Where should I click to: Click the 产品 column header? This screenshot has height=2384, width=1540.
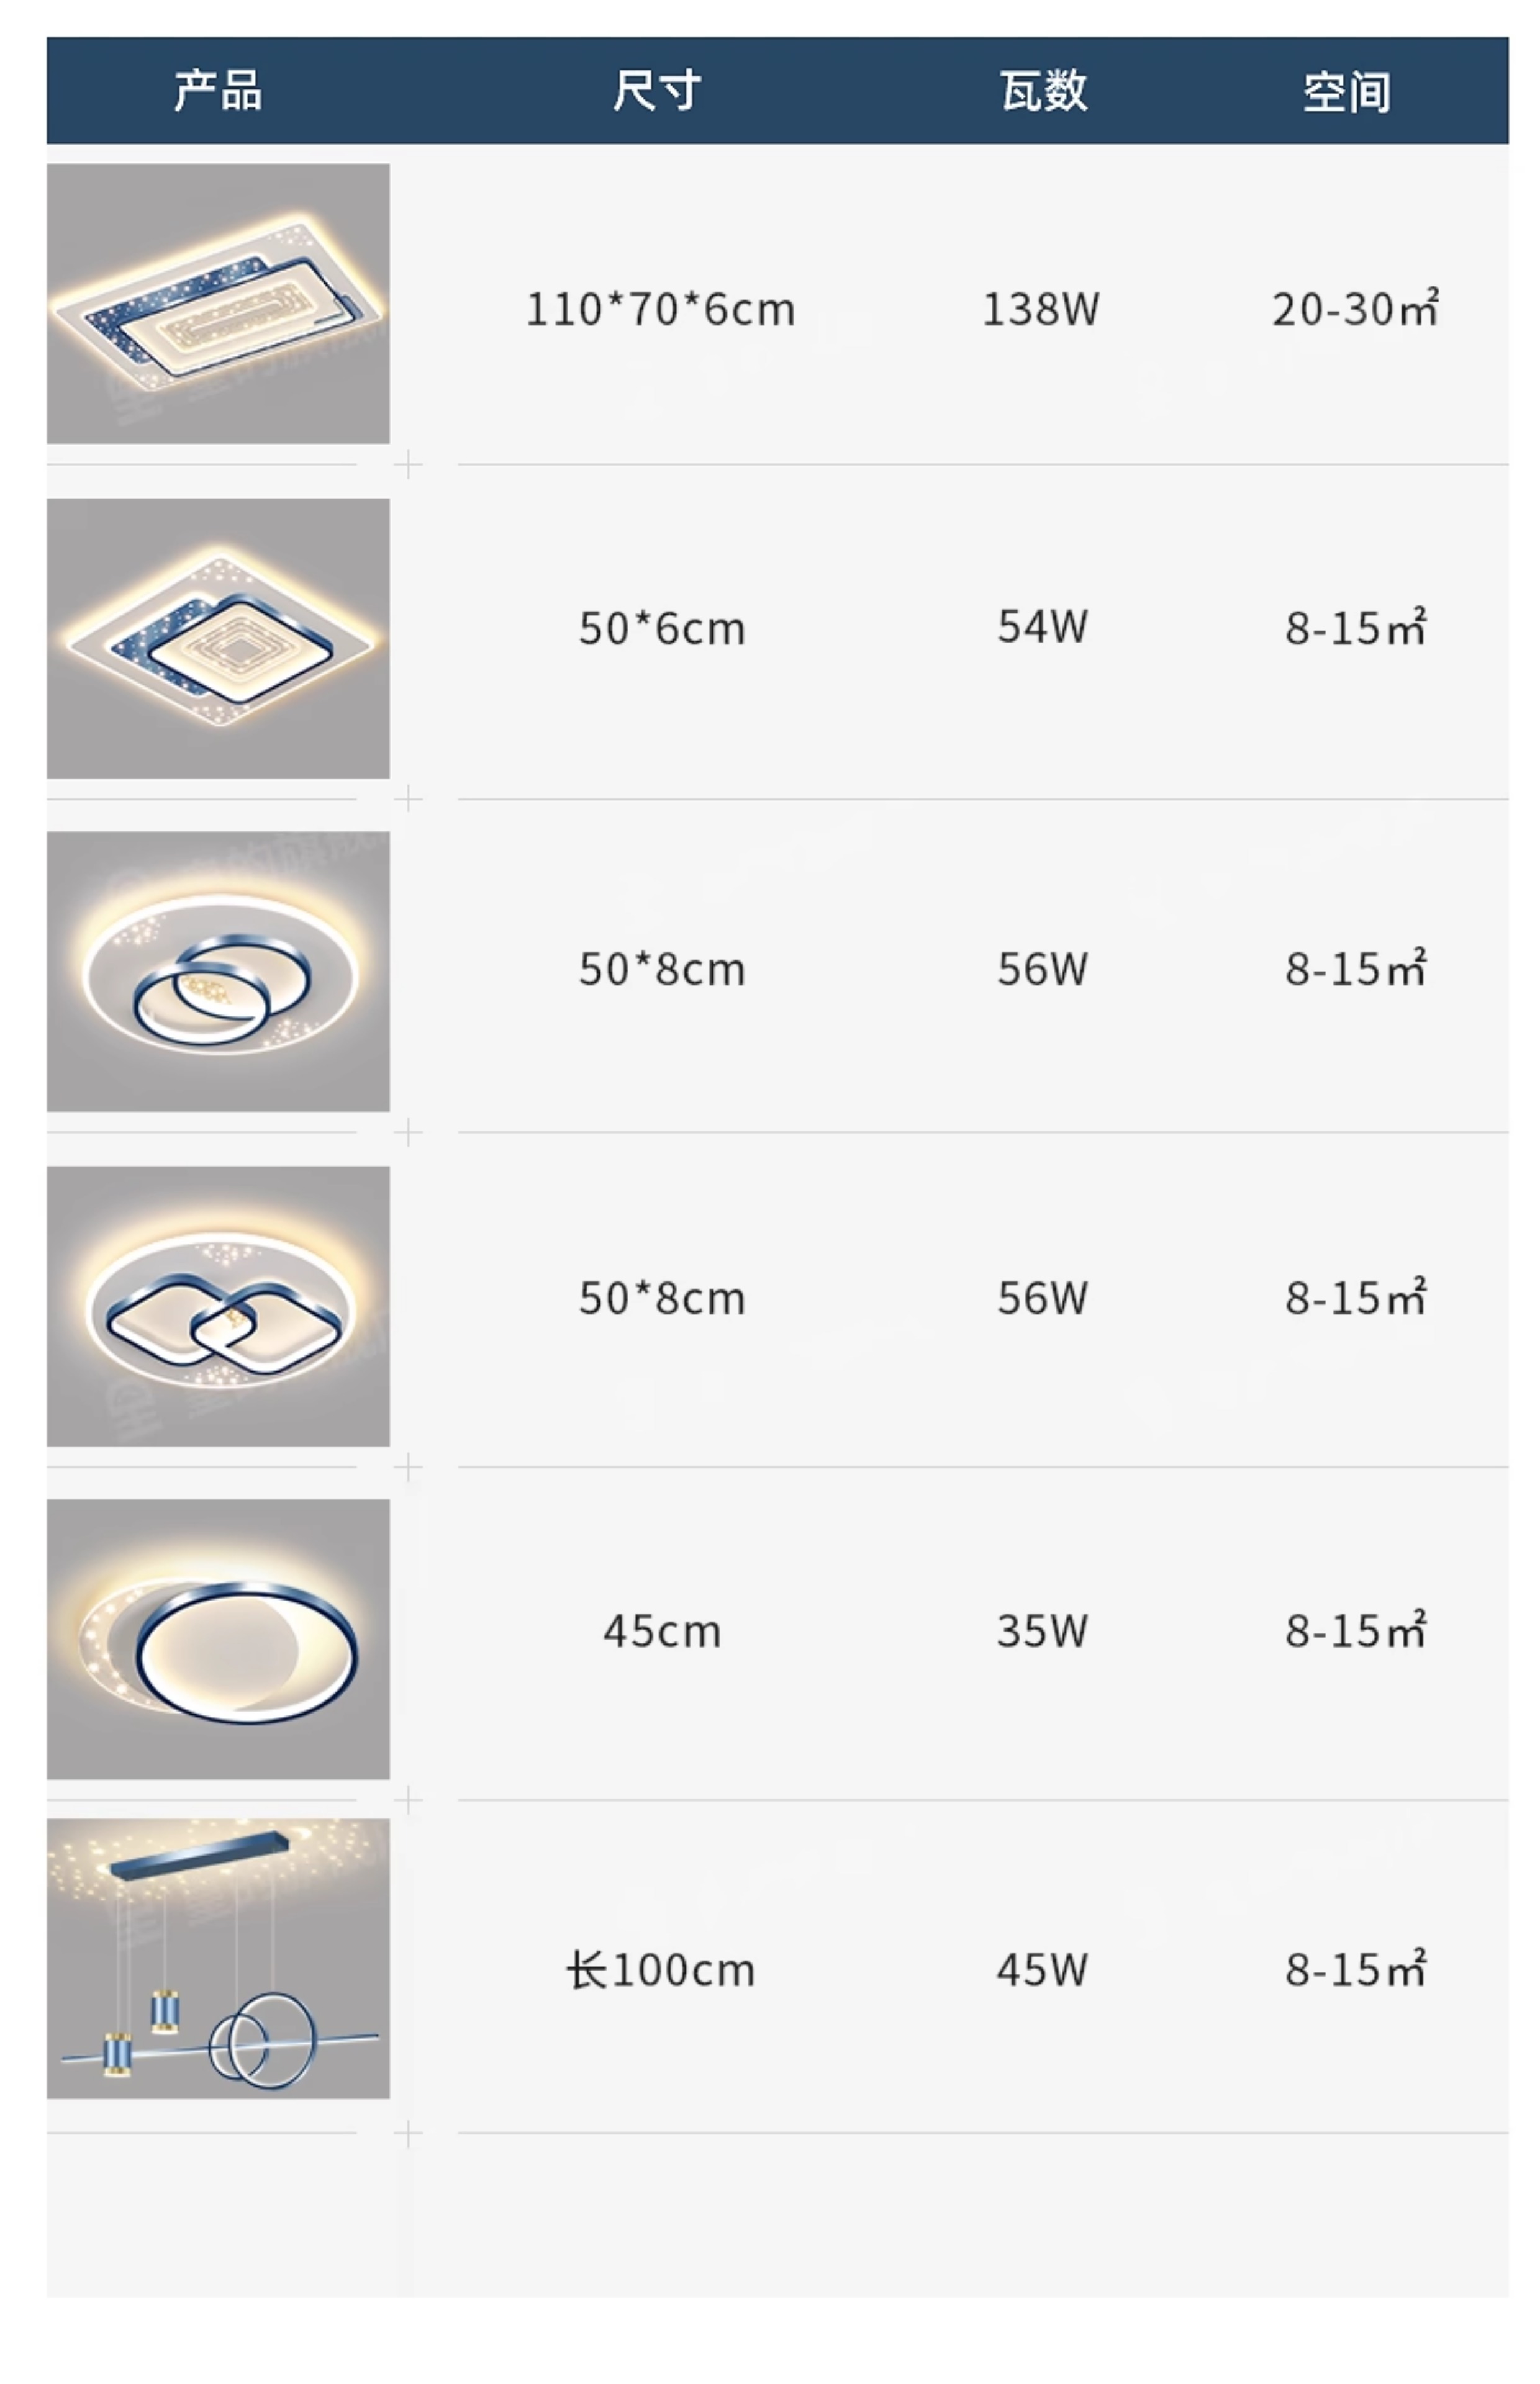[218, 91]
